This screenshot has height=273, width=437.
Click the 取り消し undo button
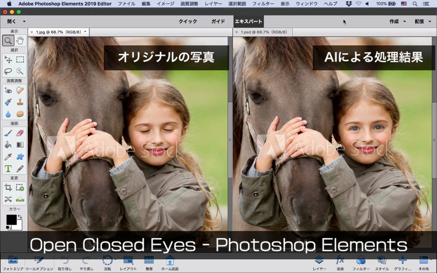tap(65, 263)
